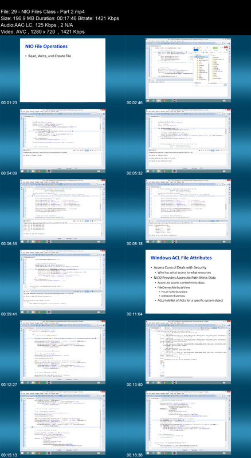
Task: Click the 'Size: 196.9 MB Duration' info line
Action: point(60,18)
